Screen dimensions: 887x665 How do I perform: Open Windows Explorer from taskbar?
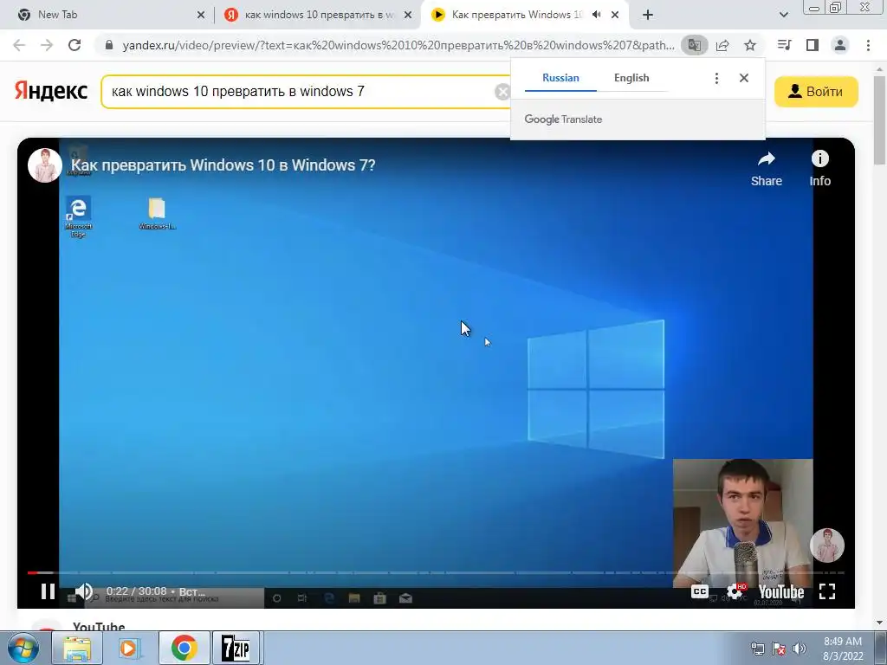click(x=77, y=648)
